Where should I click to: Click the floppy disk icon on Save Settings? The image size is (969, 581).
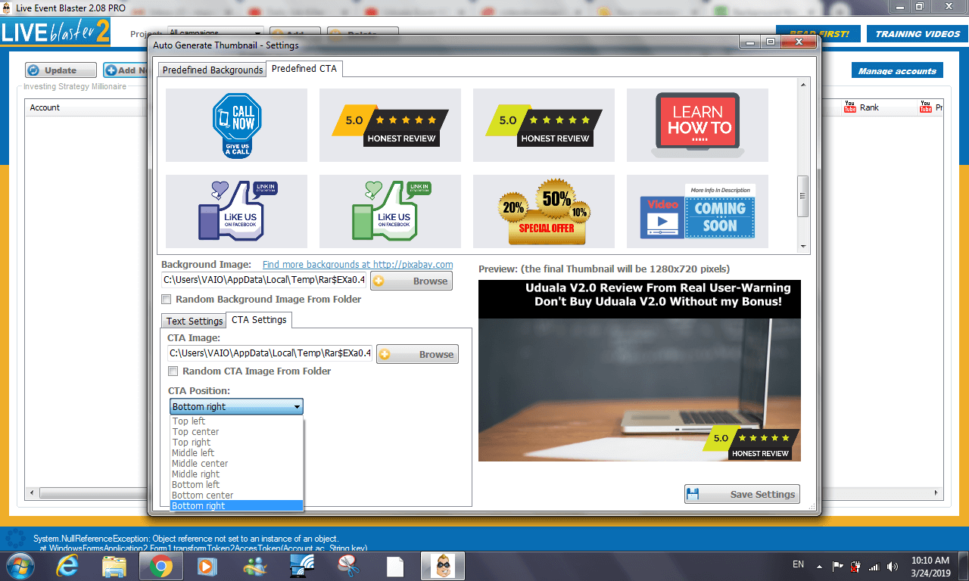click(693, 495)
